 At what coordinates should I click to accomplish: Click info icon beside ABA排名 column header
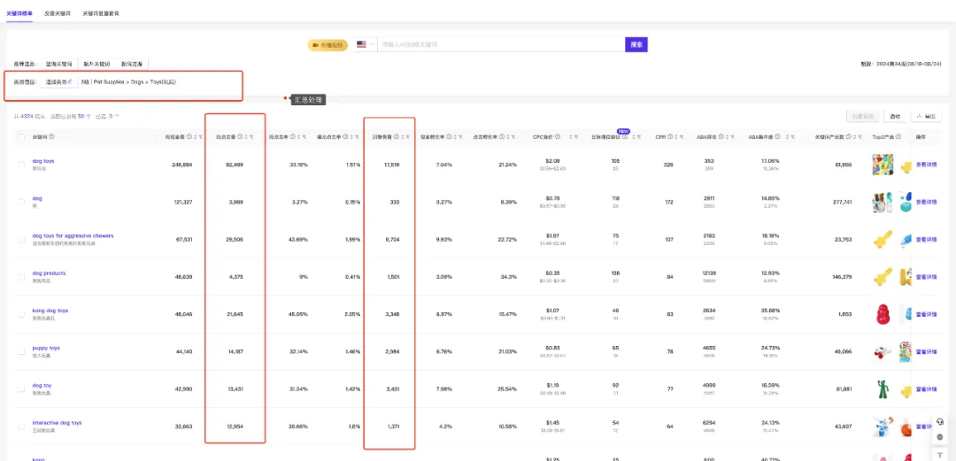click(x=721, y=136)
